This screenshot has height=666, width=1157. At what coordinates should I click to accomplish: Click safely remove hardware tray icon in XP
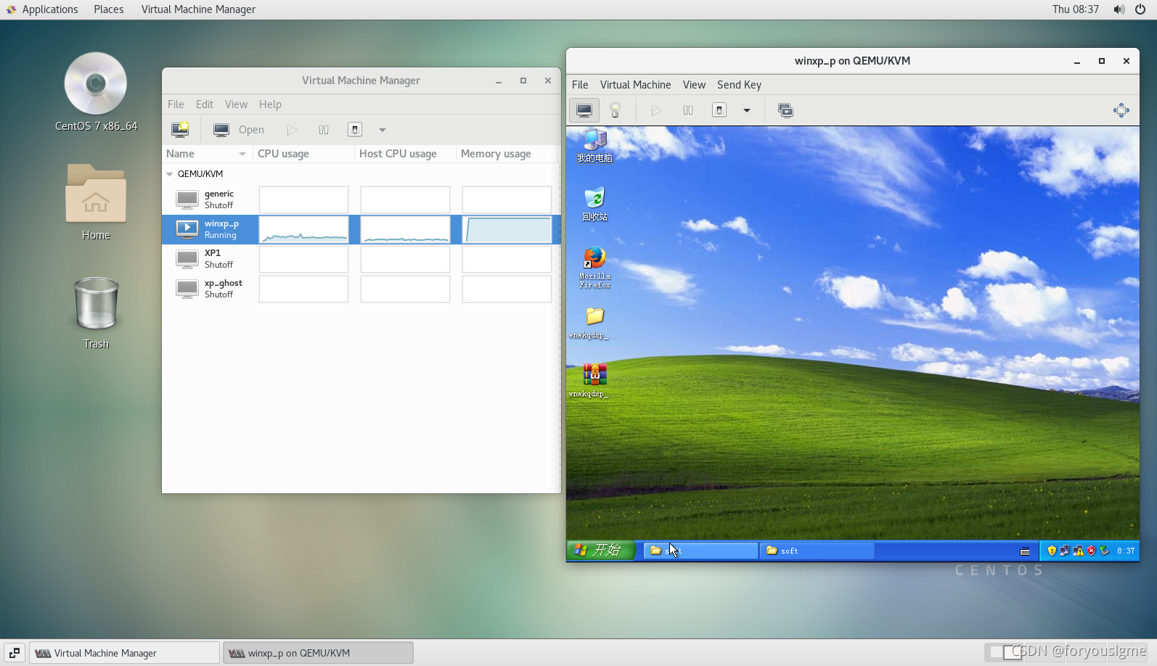[1104, 551]
